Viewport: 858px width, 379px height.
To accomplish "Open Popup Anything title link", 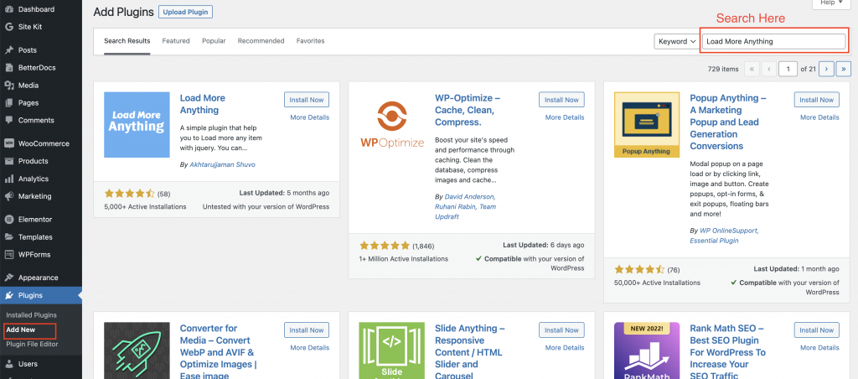I will click(x=728, y=122).
